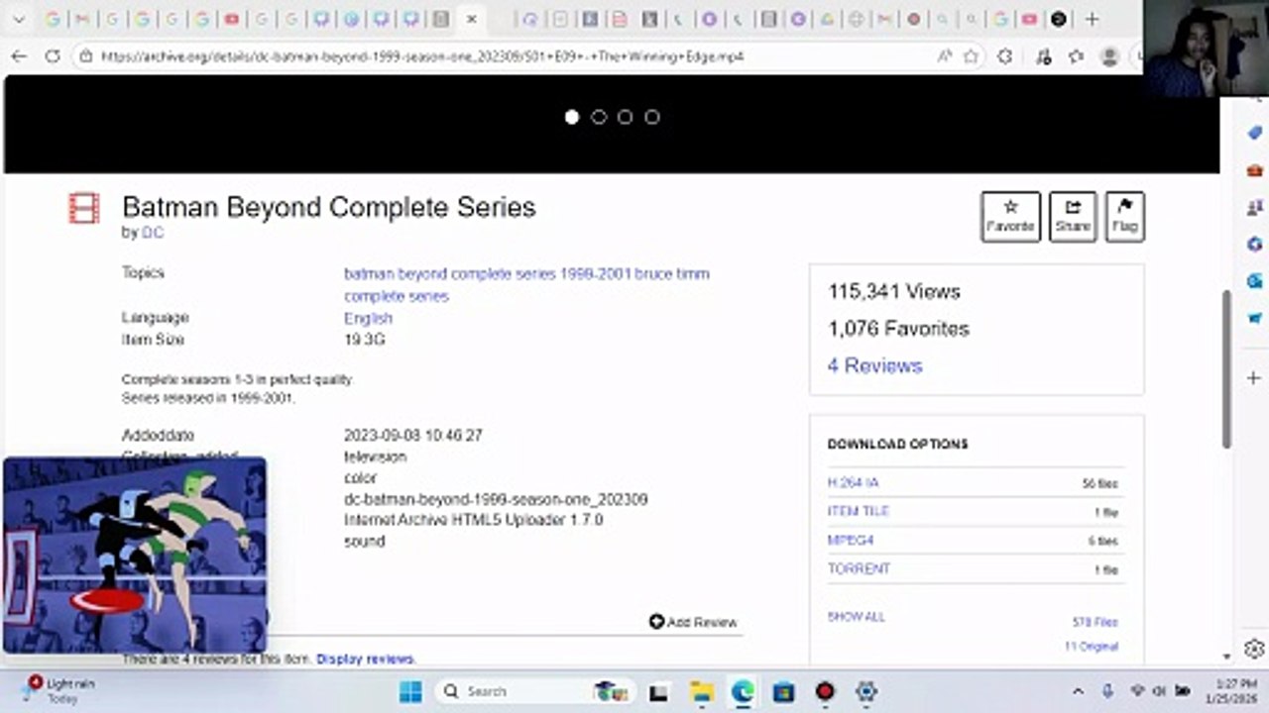
Task: Bookmark page with the address bar star
Action: click(972, 56)
